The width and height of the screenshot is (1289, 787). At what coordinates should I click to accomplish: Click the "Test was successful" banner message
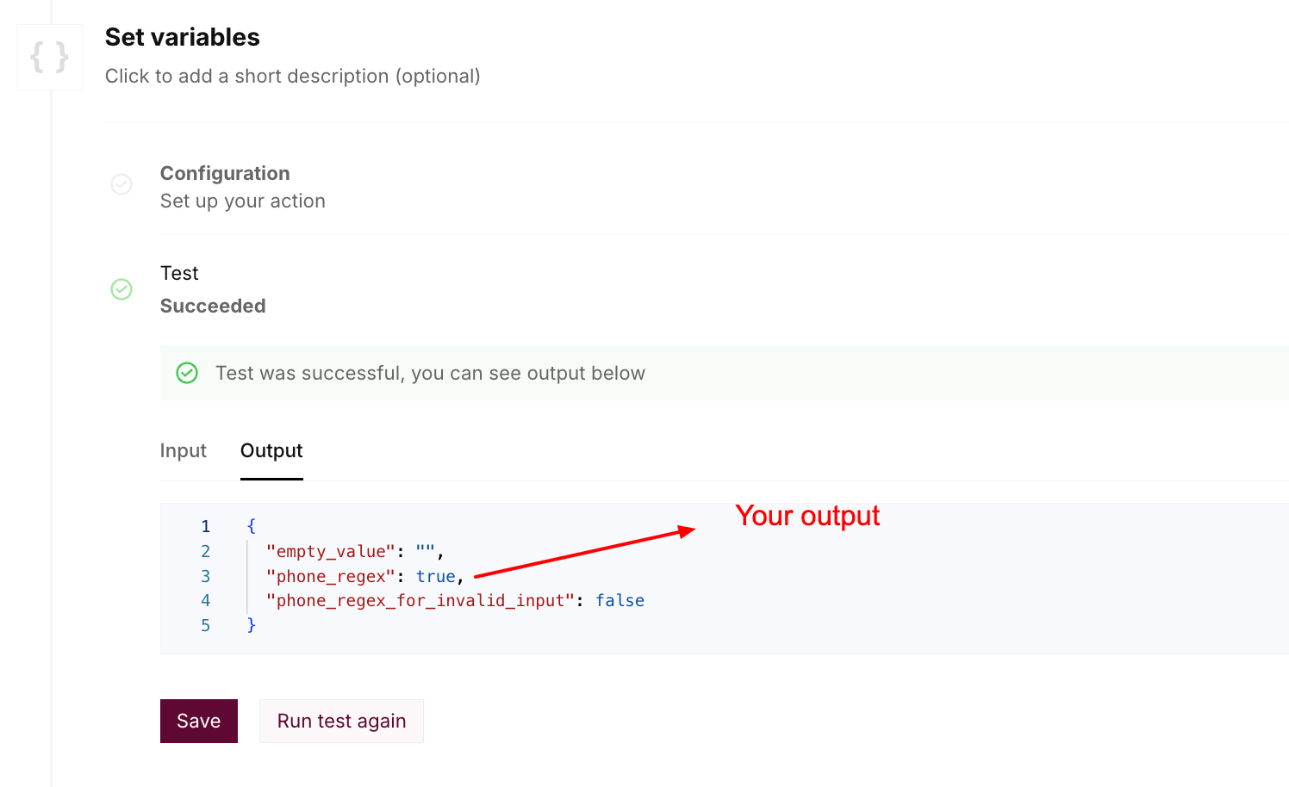(x=430, y=373)
